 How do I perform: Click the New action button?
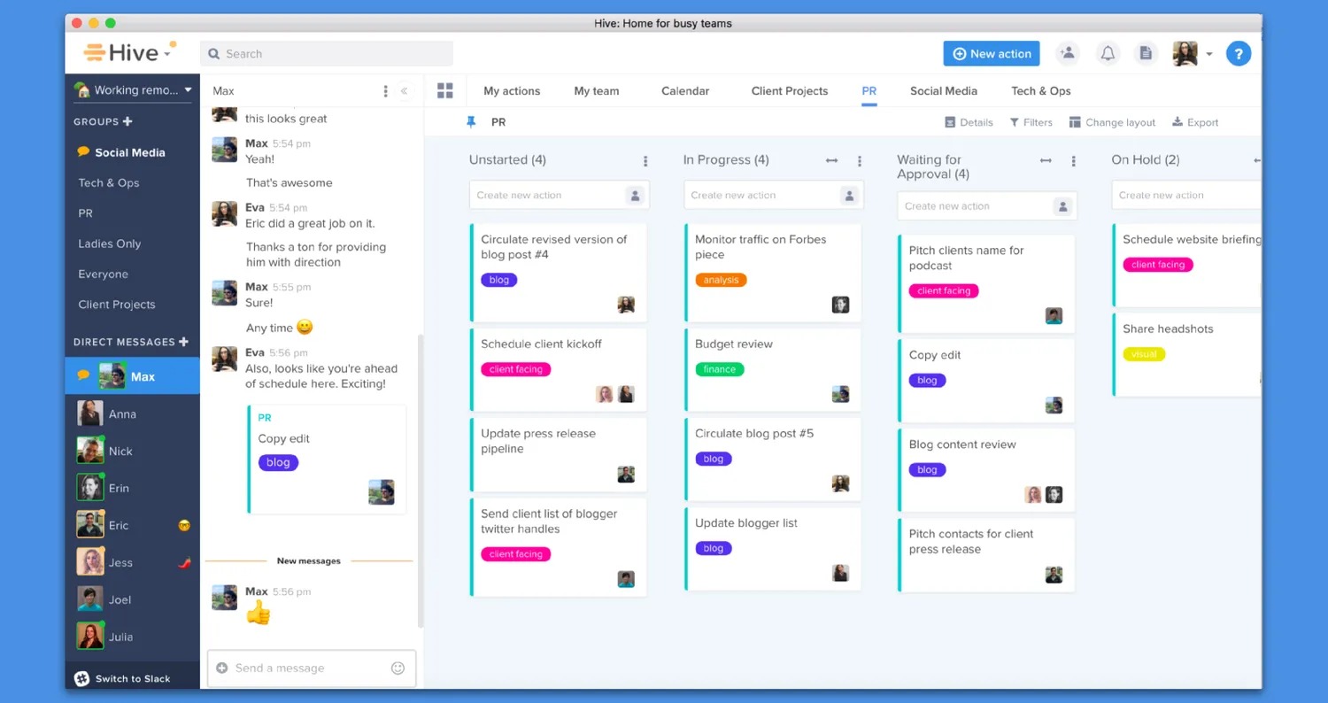click(x=991, y=54)
